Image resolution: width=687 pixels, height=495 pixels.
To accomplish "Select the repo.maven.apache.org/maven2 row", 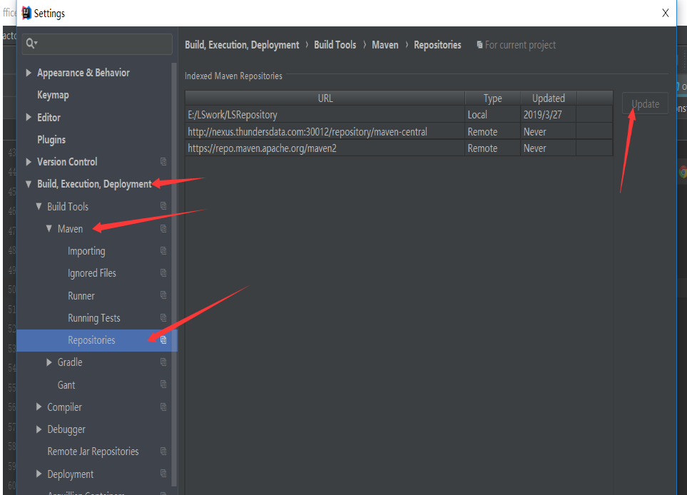I will (399, 148).
